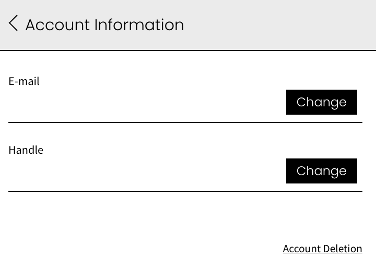Viewport: 376px width, 270px height.
Task: Go back using the left arrow icon
Action: click(x=14, y=23)
